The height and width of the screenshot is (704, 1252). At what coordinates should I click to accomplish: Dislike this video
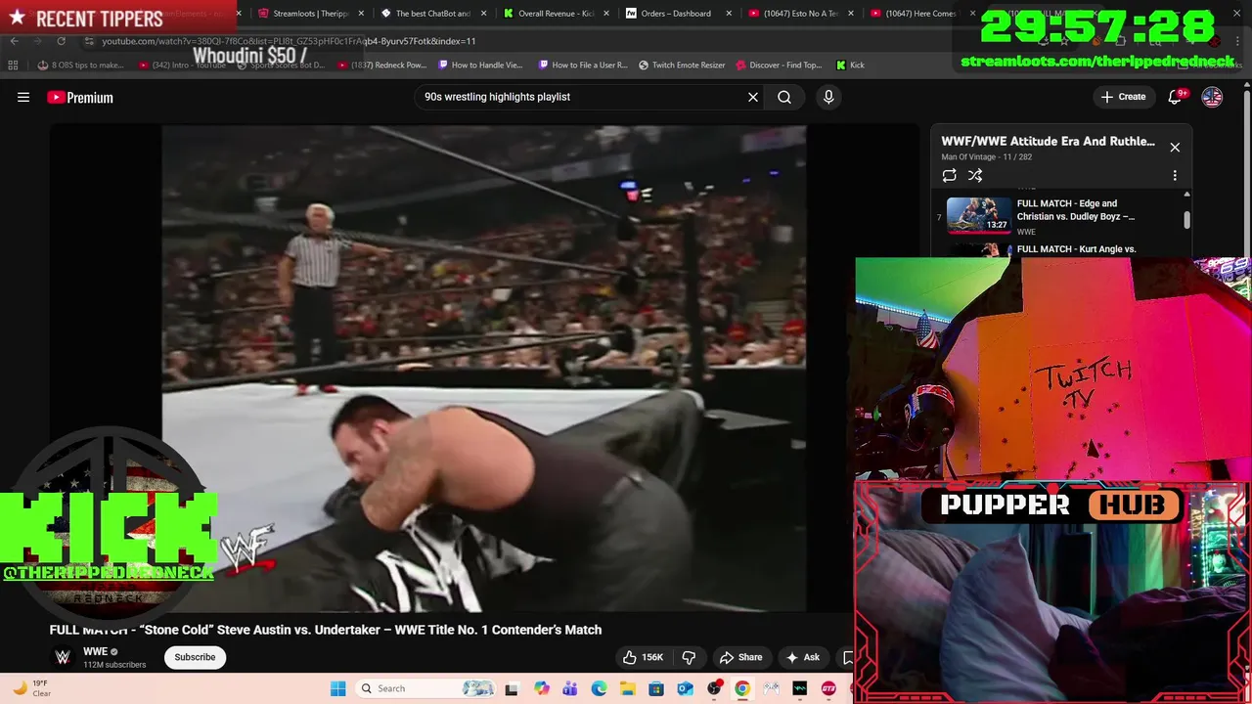point(689,657)
